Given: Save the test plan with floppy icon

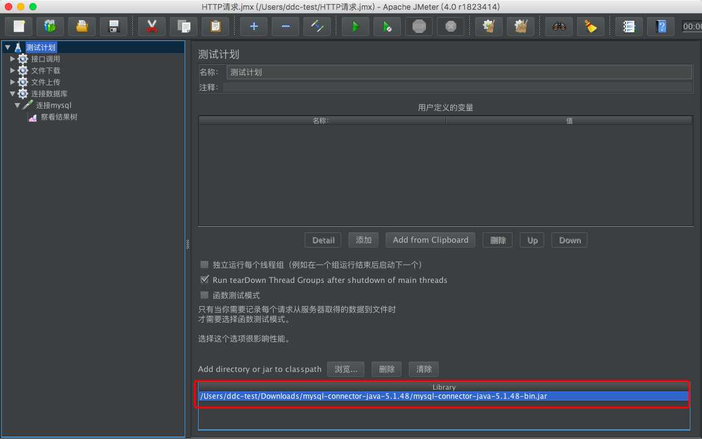Looking at the screenshot, I should pos(114,26).
